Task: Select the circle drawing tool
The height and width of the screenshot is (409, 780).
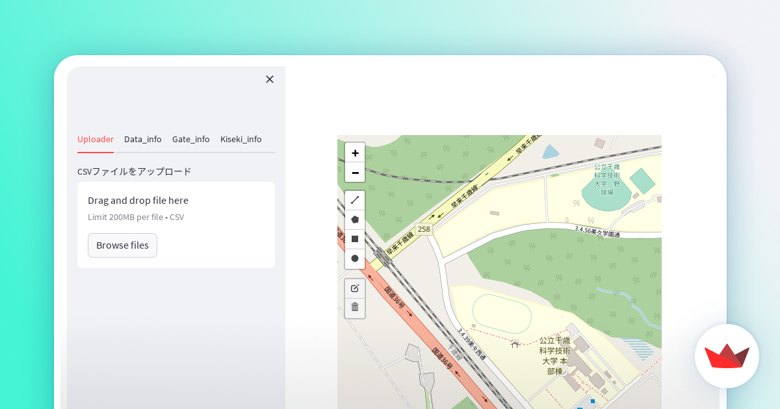Action: [x=355, y=258]
